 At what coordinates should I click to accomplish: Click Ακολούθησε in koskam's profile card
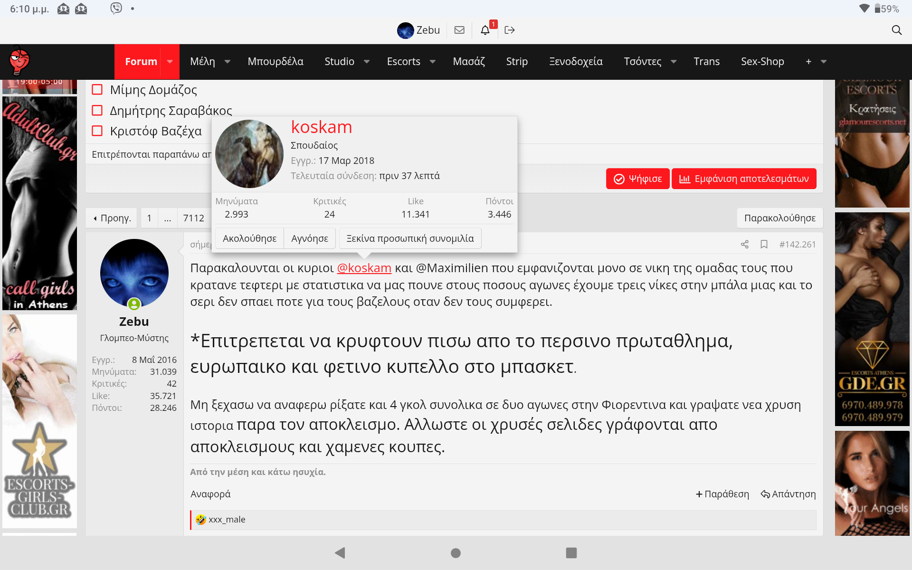249,238
